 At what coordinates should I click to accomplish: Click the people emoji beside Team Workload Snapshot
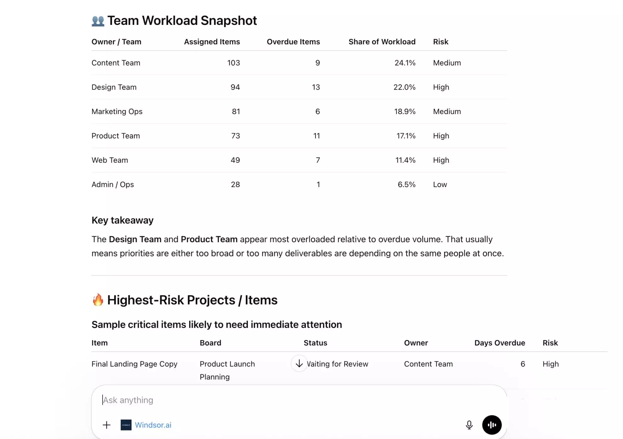pos(98,21)
